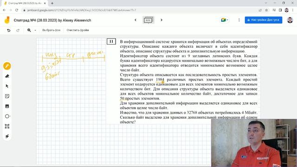
Task: Go forward in browser history
Action: pos(10,10)
